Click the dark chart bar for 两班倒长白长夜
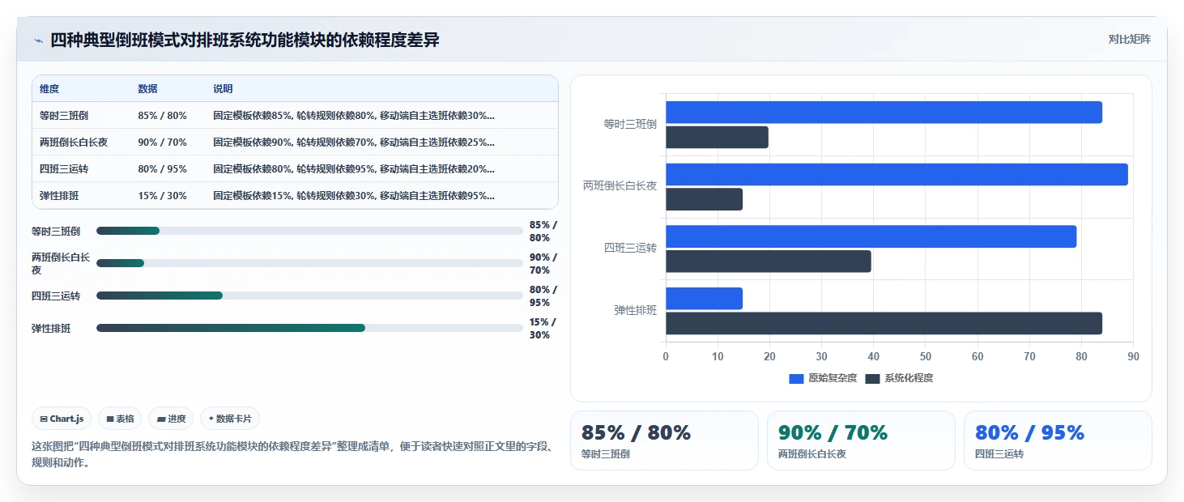The image size is (1184, 502). click(704, 199)
